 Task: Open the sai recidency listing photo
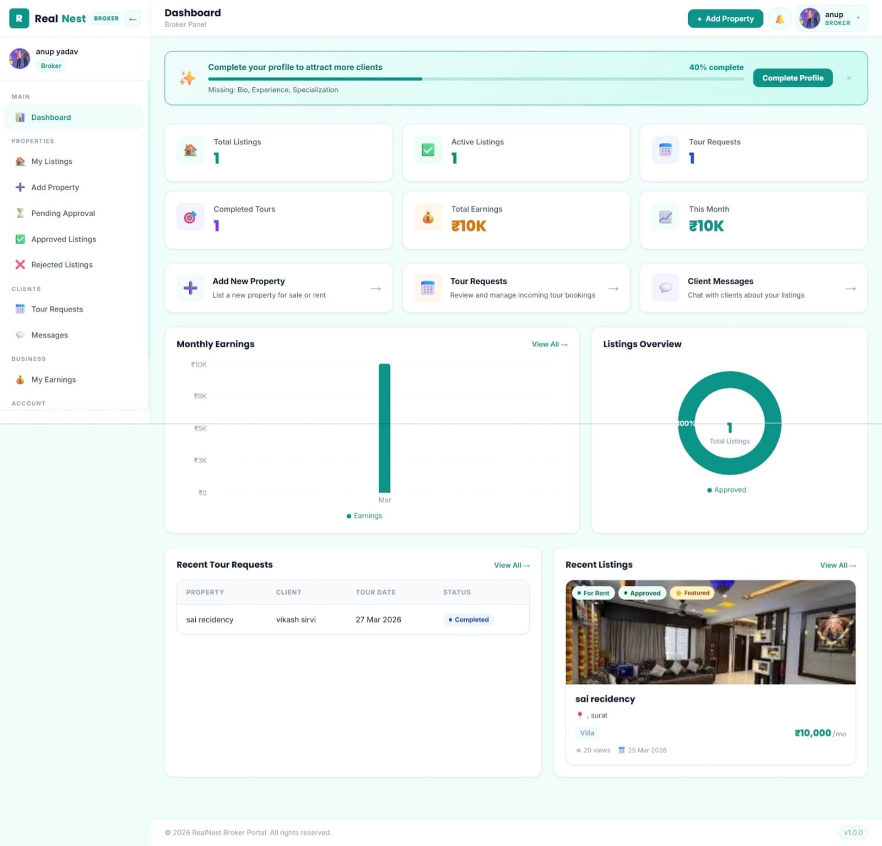pyautogui.click(x=711, y=632)
